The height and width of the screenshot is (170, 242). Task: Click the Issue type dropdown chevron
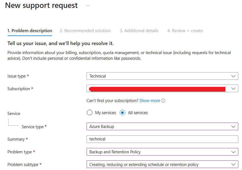click(x=233, y=76)
